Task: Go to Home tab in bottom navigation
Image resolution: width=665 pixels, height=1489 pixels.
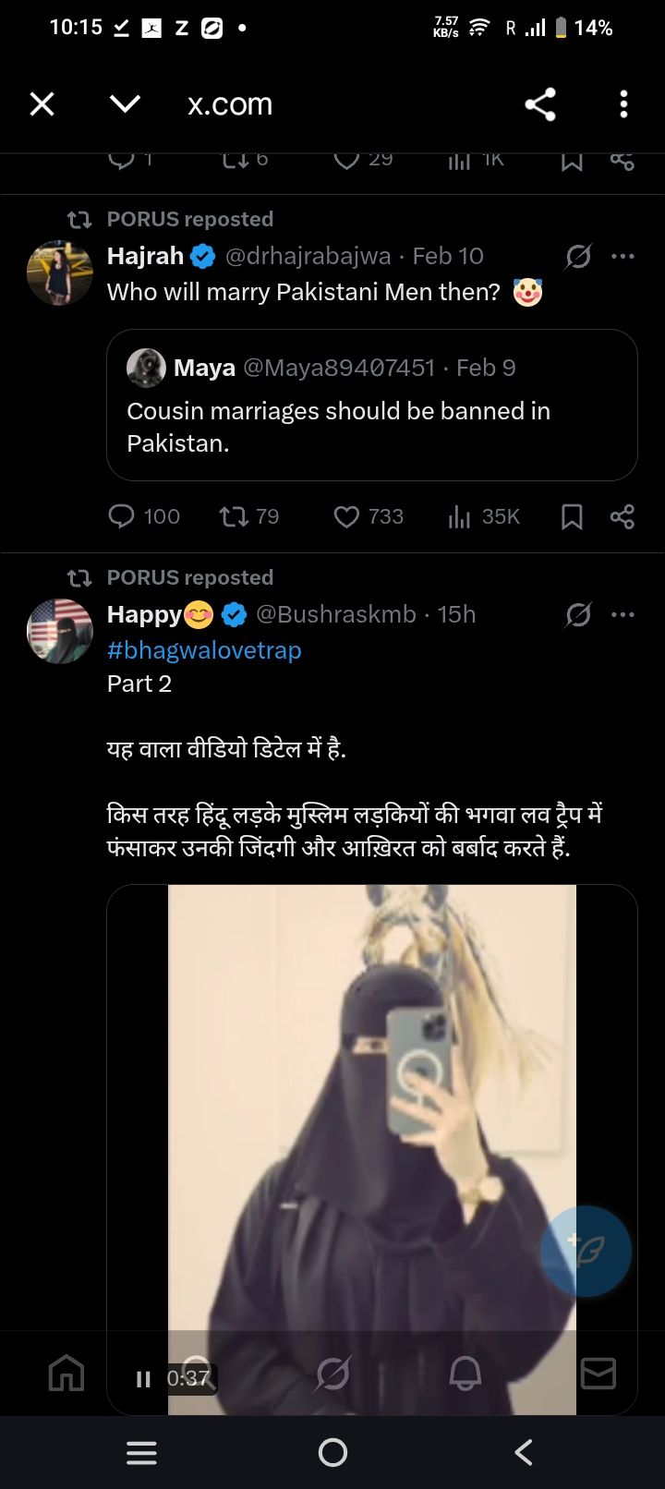Action: [66, 1374]
